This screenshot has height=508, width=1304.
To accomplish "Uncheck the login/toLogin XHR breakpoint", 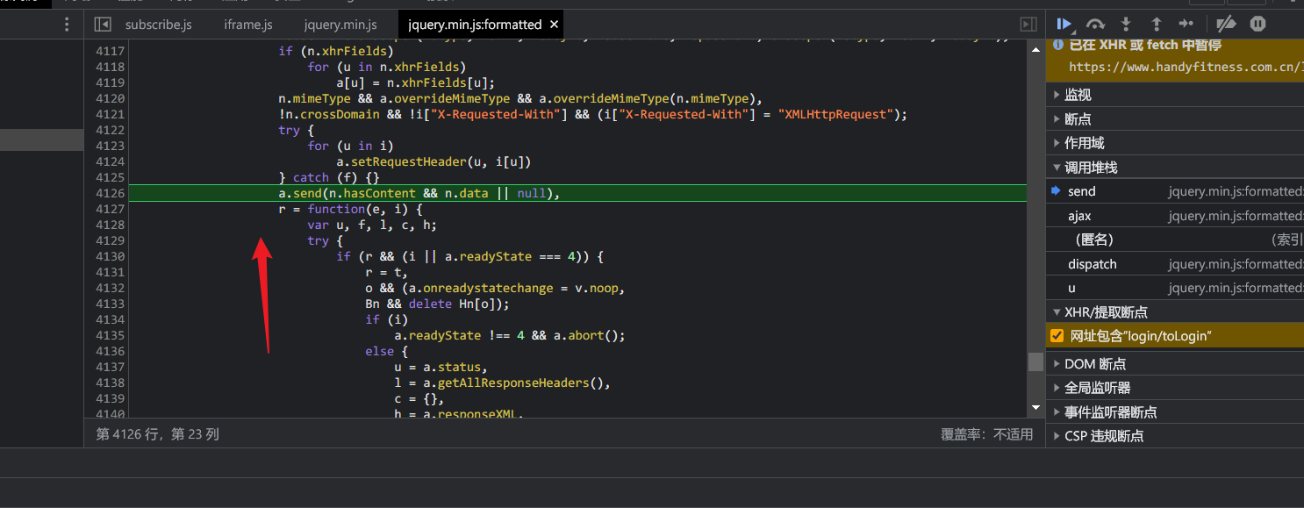I will pos(1057,336).
